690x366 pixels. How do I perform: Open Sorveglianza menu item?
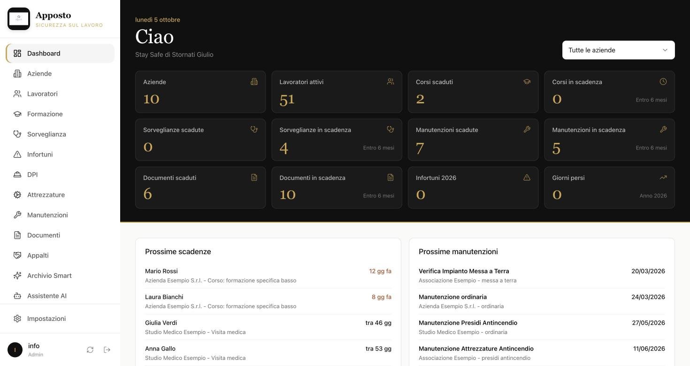(x=60, y=134)
